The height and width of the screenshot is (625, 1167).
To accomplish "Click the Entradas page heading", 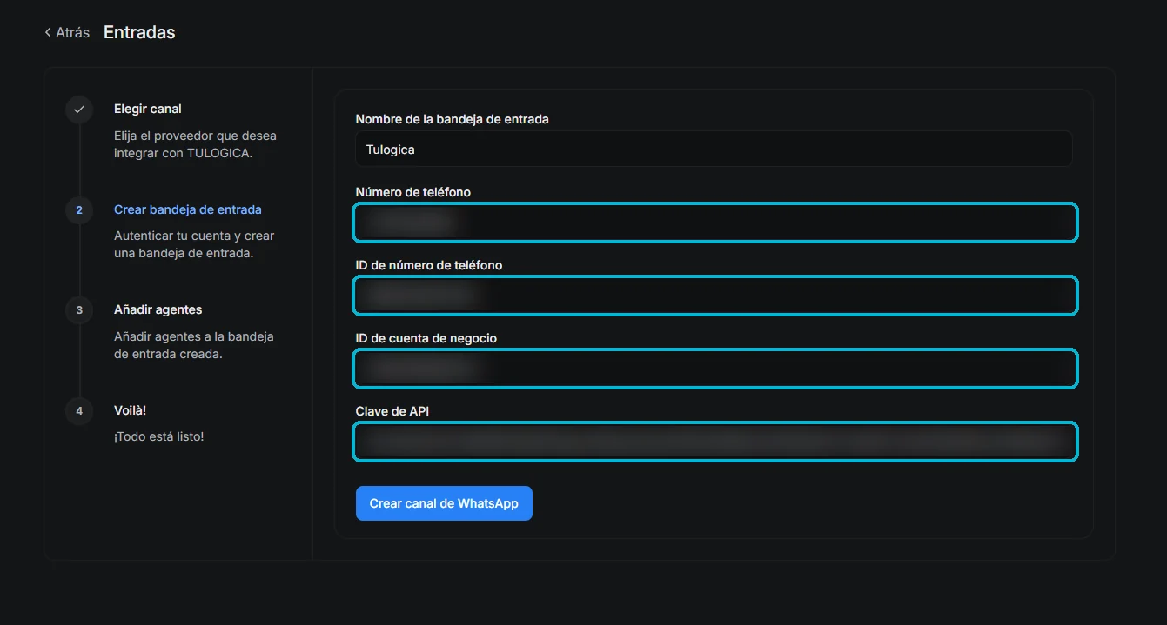I will click(x=139, y=32).
